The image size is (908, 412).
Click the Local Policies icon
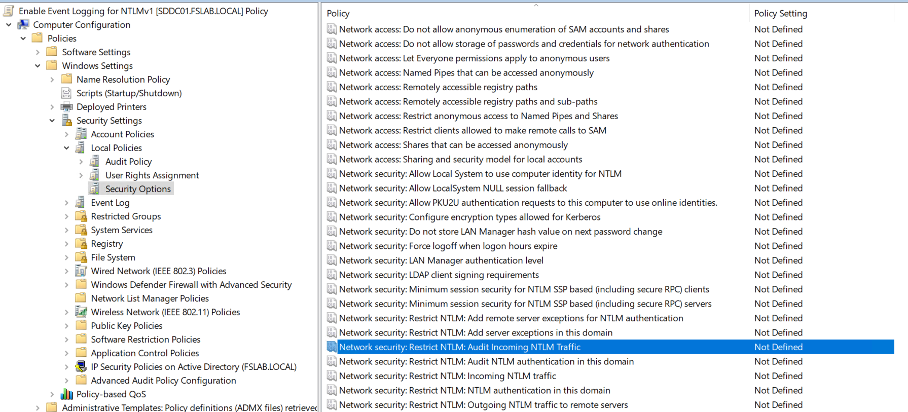[80, 147]
